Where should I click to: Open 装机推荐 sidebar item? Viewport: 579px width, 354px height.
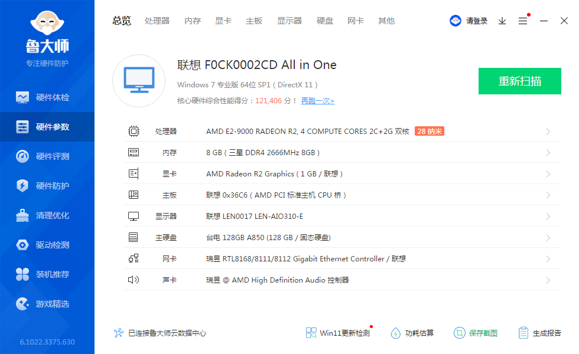(x=47, y=274)
